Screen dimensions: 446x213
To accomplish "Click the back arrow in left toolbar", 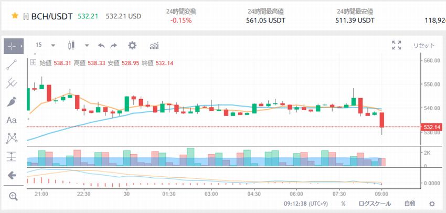I will click(x=12, y=175).
